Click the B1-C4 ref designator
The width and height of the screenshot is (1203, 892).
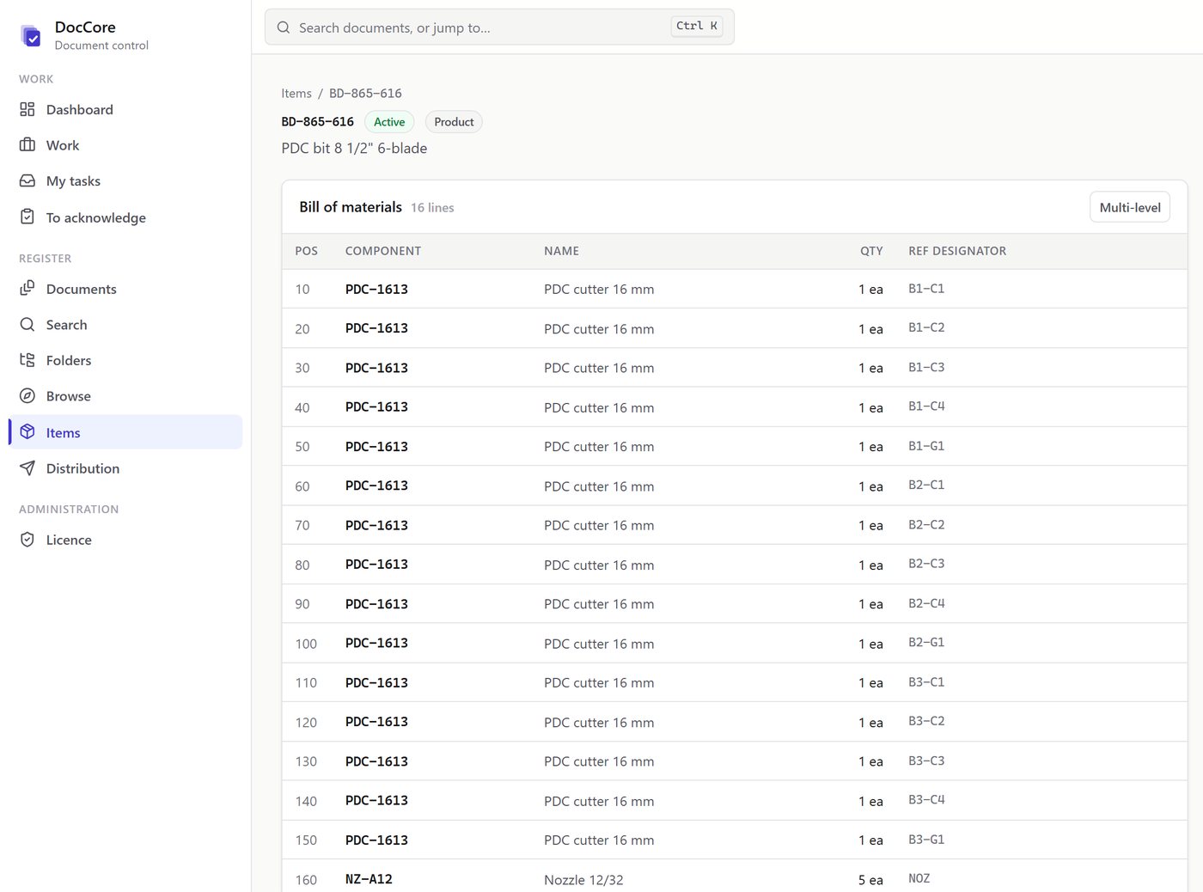pyautogui.click(x=926, y=406)
